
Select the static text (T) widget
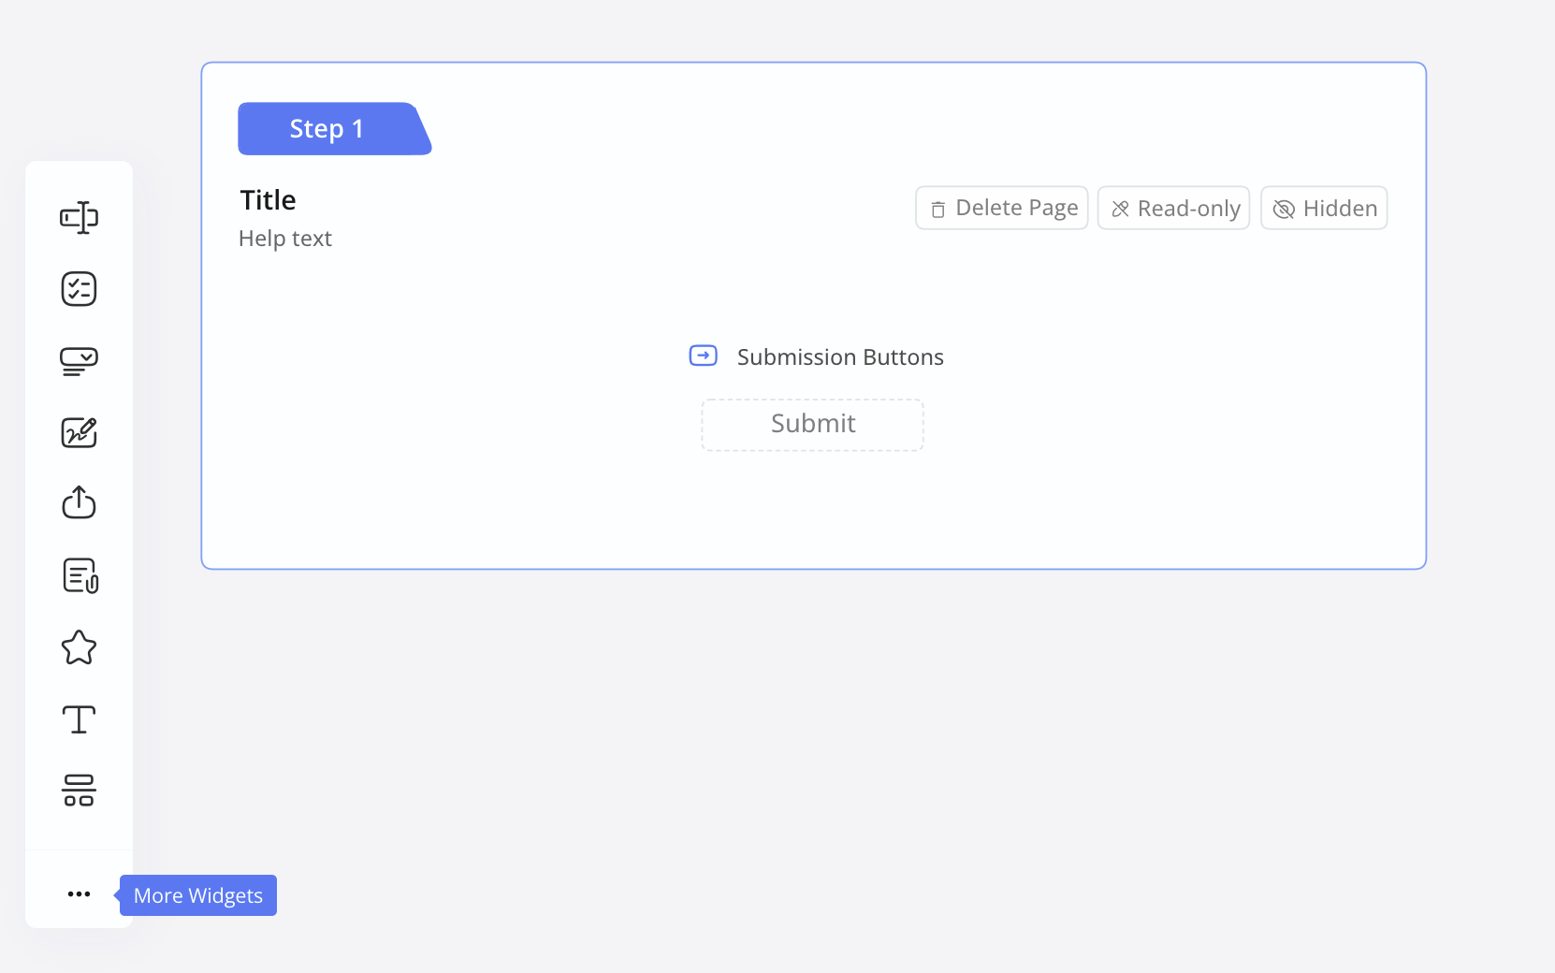pos(79,719)
